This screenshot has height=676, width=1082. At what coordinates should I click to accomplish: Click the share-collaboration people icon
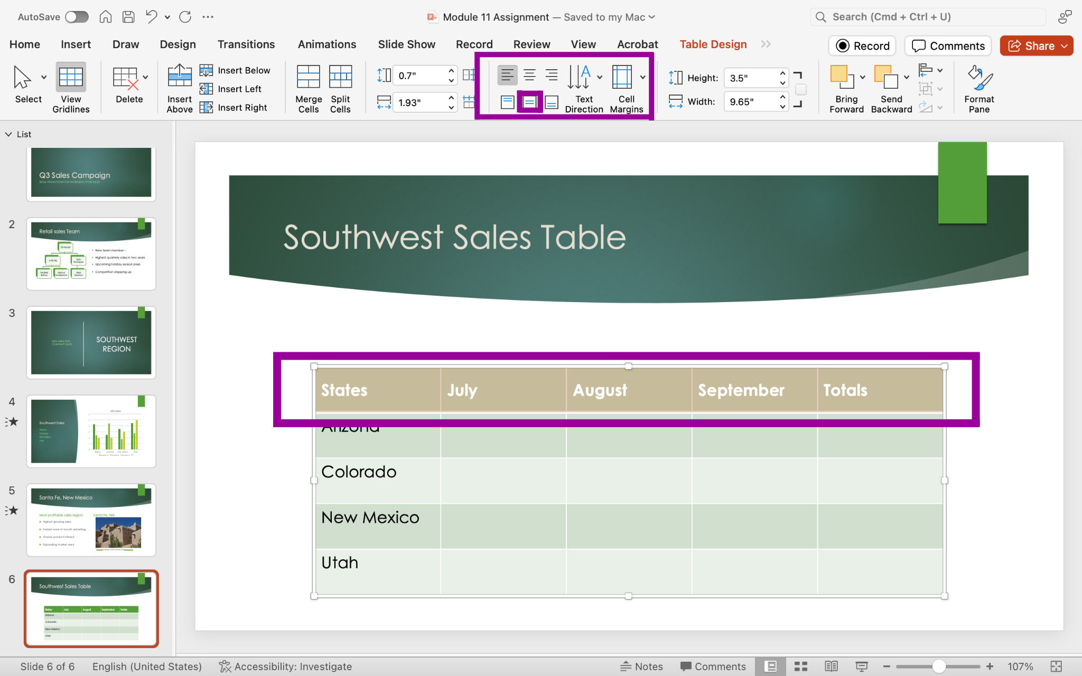click(x=1065, y=17)
